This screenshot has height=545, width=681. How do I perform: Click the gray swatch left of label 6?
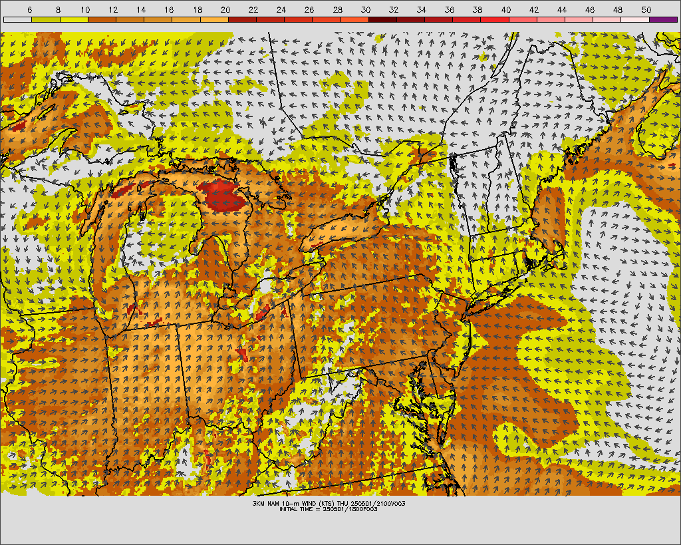pos(17,19)
